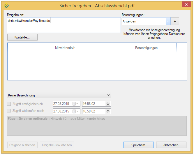Click the Mitwirkende/r column header
This screenshot has width=194, height=155.
[x=65, y=48]
